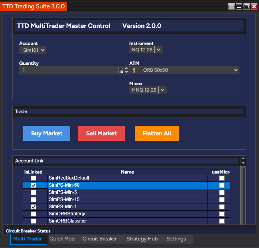Increase Quantity with the up arrow
Viewport: 259px width, 248px height.
pyautogui.click(x=127, y=68)
